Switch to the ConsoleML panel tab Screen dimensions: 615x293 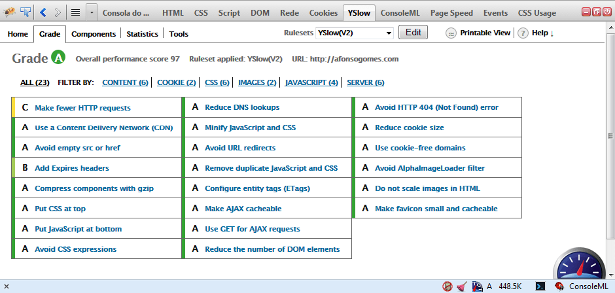click(x=400, y=13)
